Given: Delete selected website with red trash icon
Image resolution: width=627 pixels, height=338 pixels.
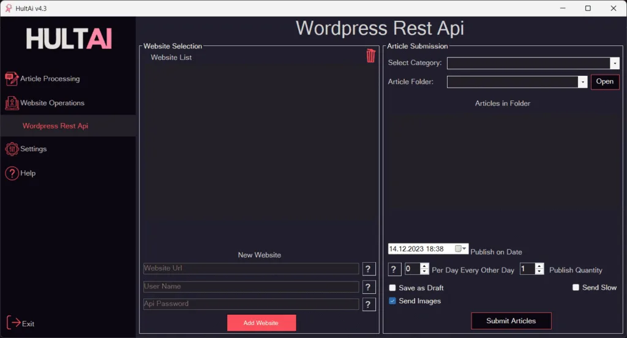Looking at the screenshot, I should [370, 56].
